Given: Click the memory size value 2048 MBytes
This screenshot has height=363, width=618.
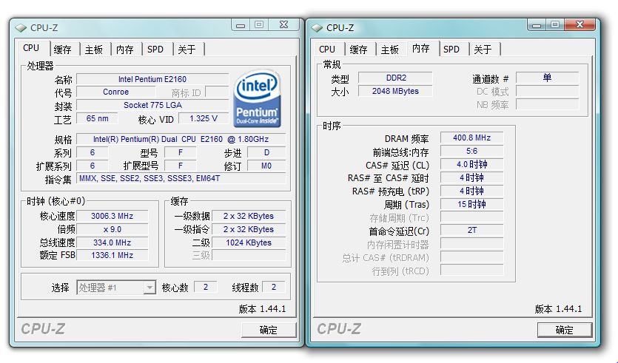Looking at the screenshot, I should click(x=395, y=91).
